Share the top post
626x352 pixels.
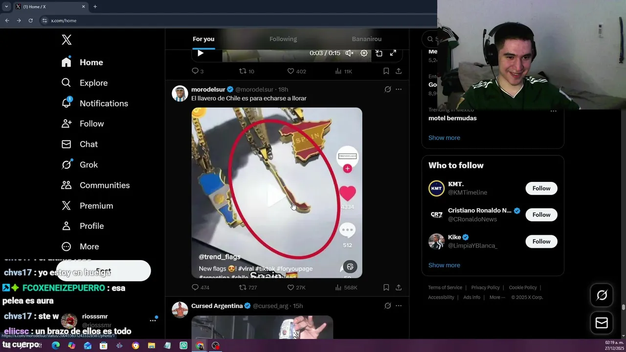click(x=399, y=71)
